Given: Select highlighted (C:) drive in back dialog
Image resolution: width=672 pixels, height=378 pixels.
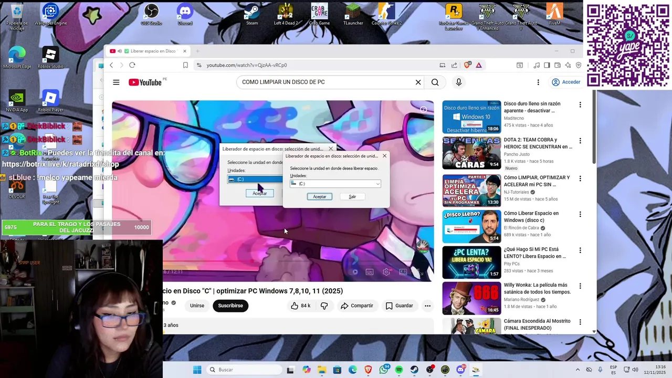Looking at the screenshot, I should point(255,179).
